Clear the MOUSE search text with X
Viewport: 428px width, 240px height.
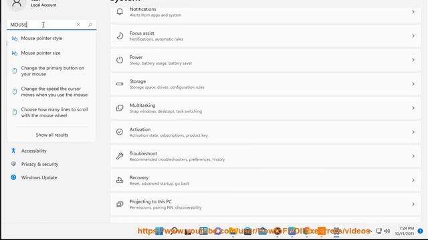click(x=78, y=25)
